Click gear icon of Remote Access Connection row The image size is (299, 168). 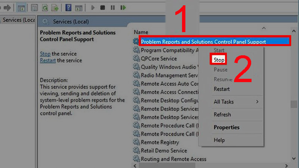click(x=136, y=92)
